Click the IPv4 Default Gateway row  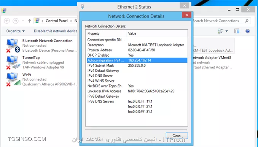click(x=137, y=71)
